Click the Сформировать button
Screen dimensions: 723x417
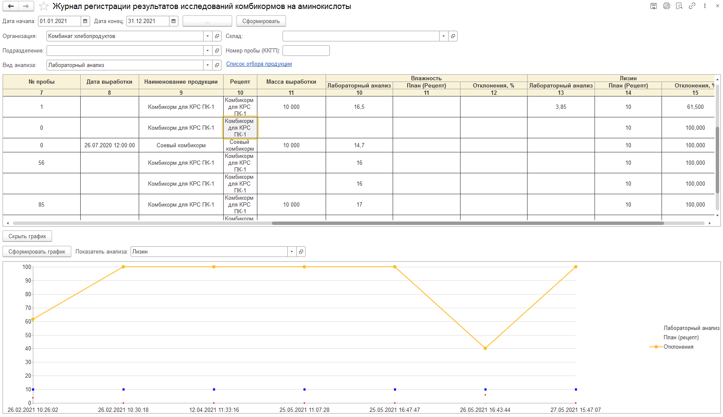tap(261, 21)
